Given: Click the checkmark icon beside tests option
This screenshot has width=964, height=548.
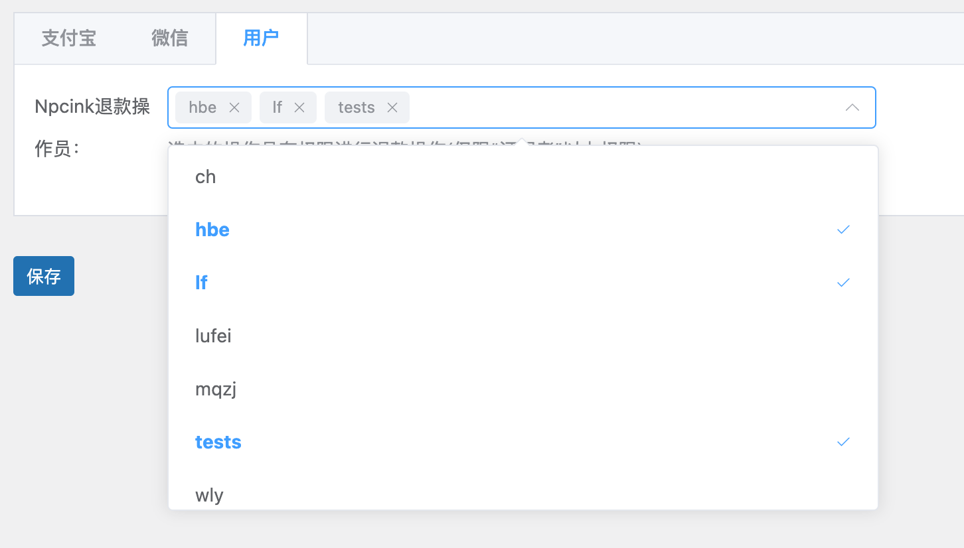Looking at the screenshot, I should (x=843, y=442).
